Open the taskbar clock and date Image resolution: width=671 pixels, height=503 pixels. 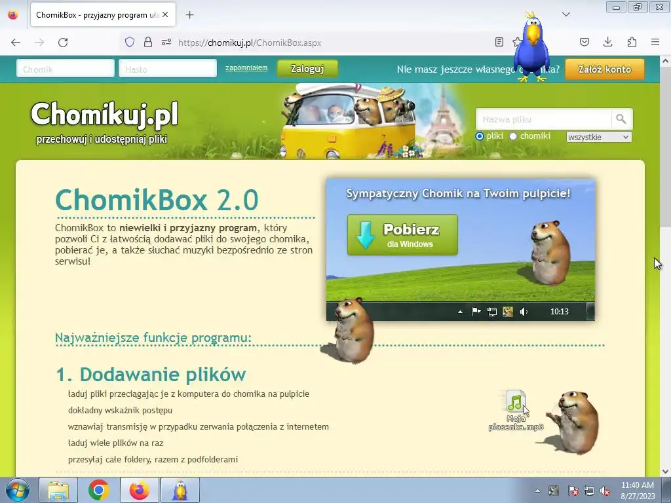pos(638,491)
